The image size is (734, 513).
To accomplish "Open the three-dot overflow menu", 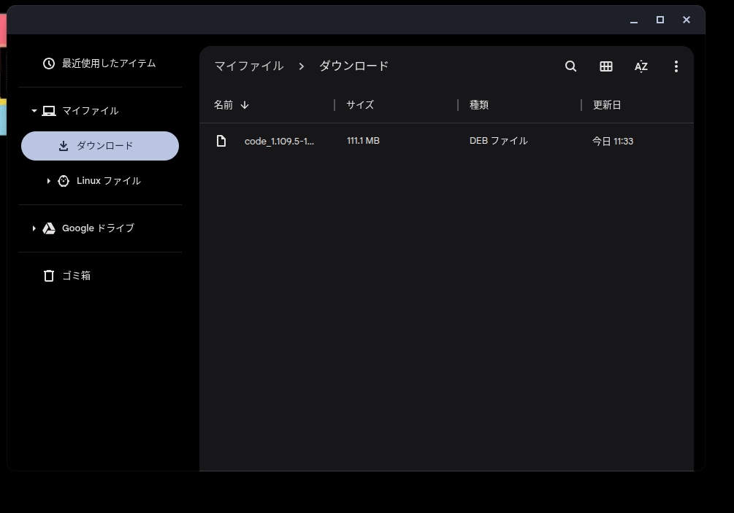I will click(676, 66).
